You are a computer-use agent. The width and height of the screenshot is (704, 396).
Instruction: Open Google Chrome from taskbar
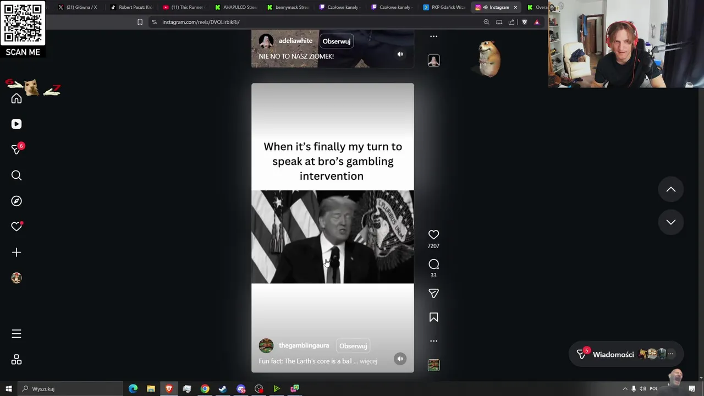205,389
